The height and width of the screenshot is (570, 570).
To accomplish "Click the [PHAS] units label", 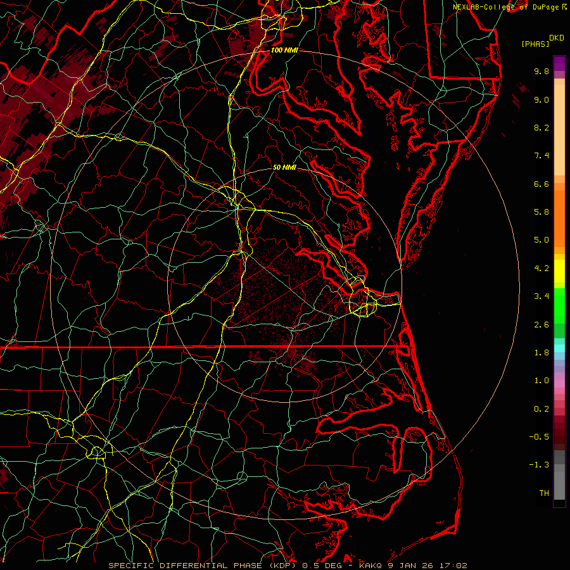I will tap(535, 44).
